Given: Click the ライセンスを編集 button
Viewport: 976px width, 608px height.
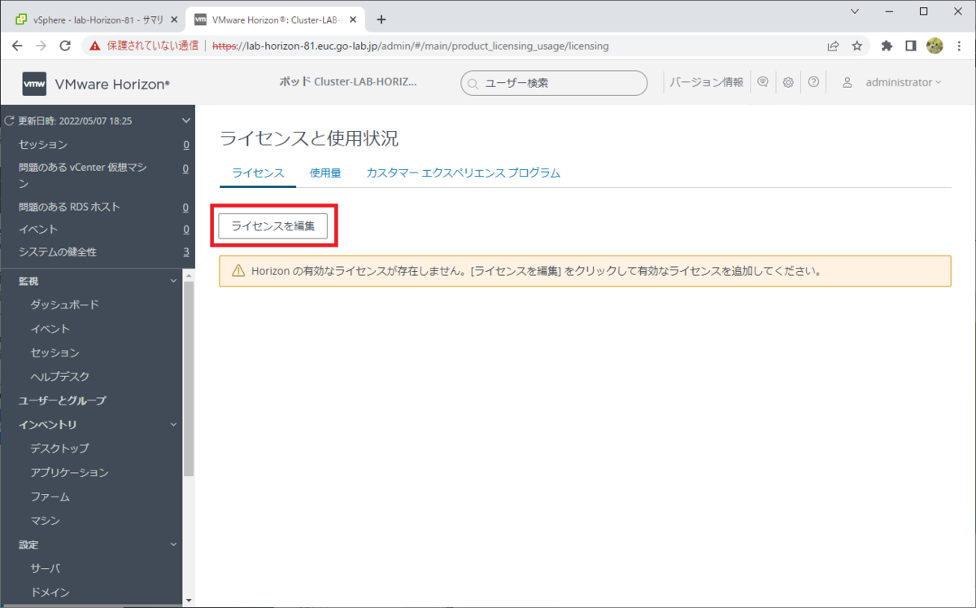Looking at the screenshot, I should (273, 225).
